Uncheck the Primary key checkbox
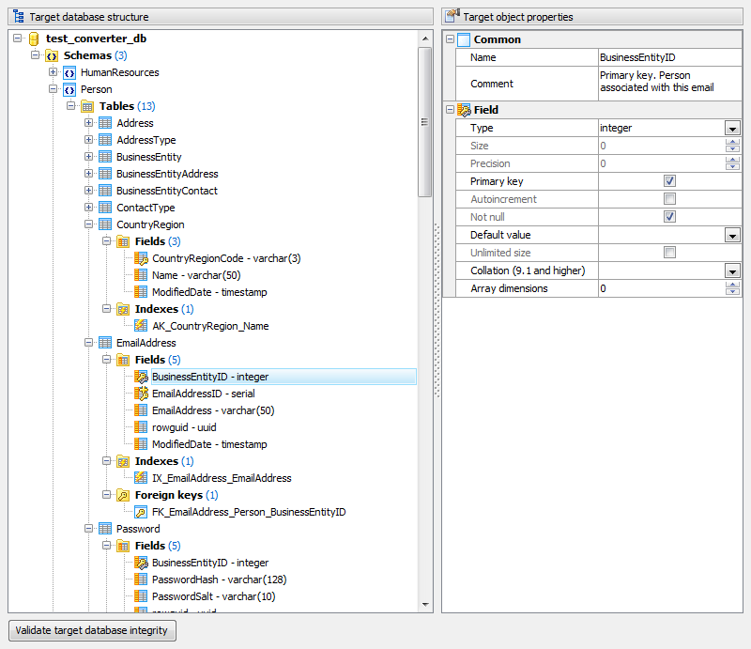 669,180
